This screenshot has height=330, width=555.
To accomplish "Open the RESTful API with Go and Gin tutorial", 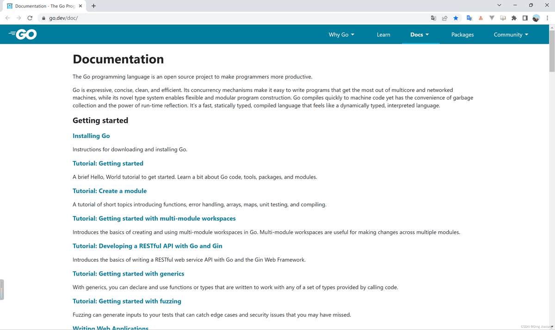I will click(148, 246).
